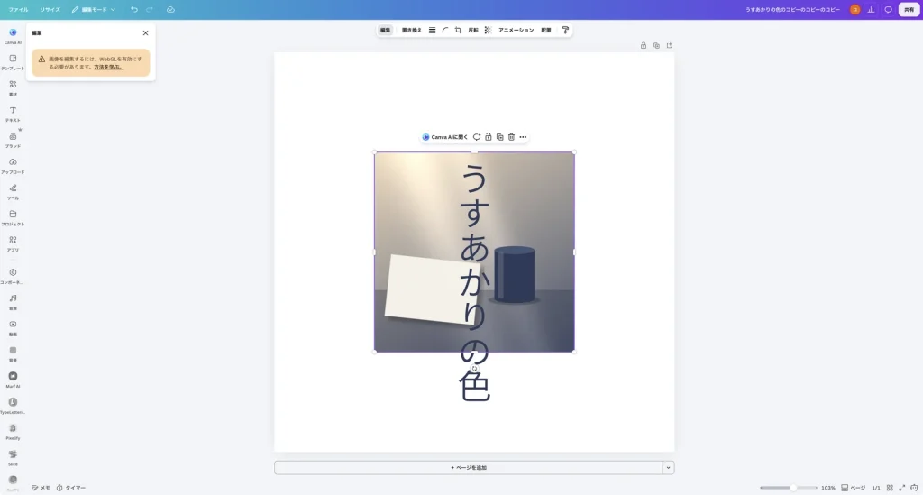Undo the last action
Viewport: 923px width, 495px height.
click(x=134, y=9)
